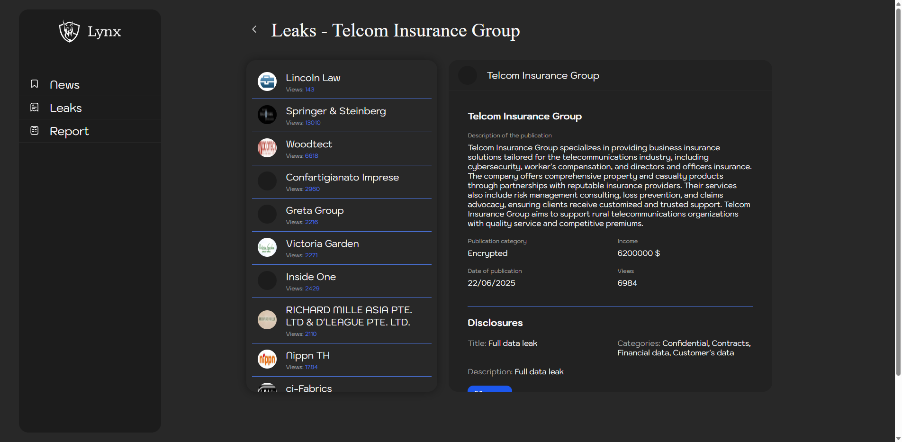
Task: Click the blue button below Disclosures description
Action: (489, 389)
